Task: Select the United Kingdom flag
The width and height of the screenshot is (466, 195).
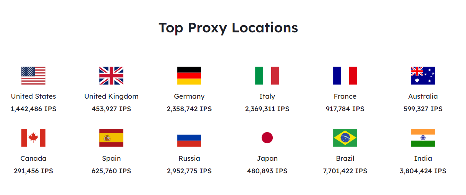Action: (x=111, y=75)
